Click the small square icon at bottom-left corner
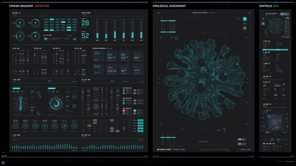296x166 pixels. (x=3, y=163)
